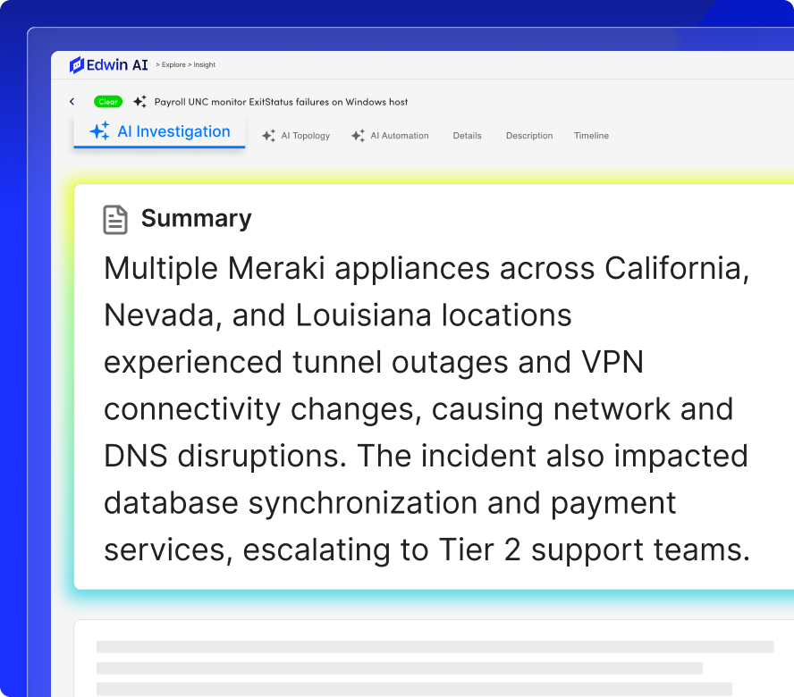Screen dimensions: 794x697
Task: Switch to the AI Topology tab
Action: 296,136
